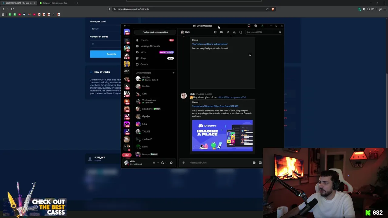Click Chiki's avatar beside message

pyautogui.click(x=184, y=96)
